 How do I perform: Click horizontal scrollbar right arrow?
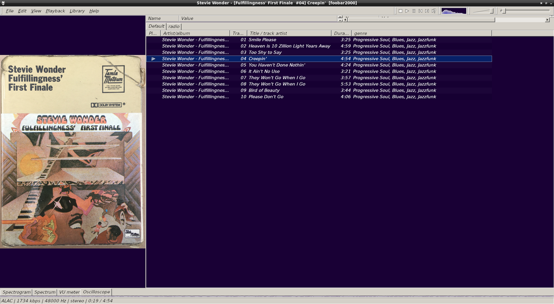547,19
